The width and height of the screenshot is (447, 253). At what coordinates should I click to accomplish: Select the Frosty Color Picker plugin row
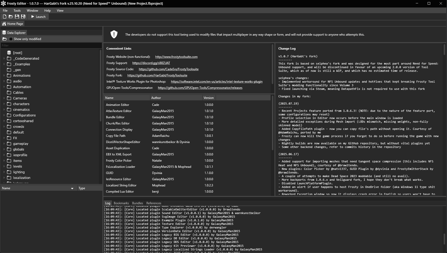click(x=187, y=161)
